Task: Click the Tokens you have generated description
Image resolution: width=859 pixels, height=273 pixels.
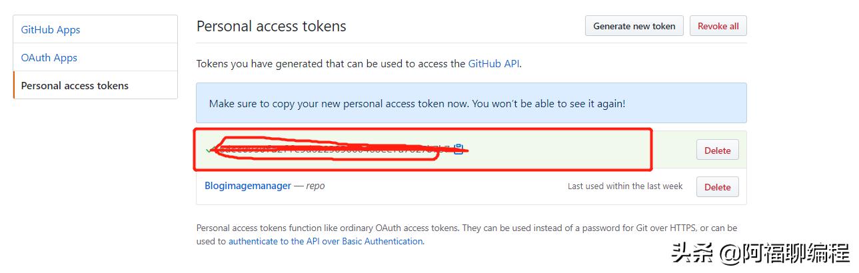Action: pos(331,64)
